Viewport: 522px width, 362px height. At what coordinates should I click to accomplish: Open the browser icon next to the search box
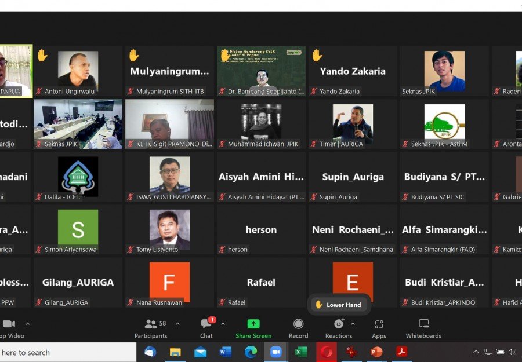(150, 352)
